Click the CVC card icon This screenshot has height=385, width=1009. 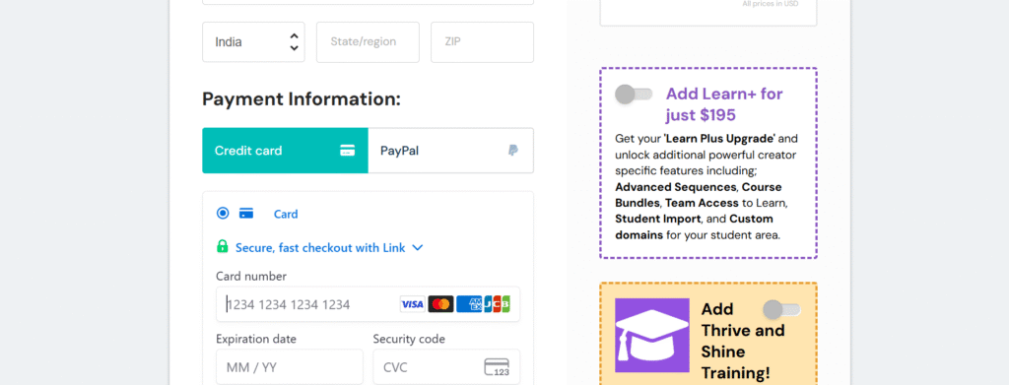[497, 367]
